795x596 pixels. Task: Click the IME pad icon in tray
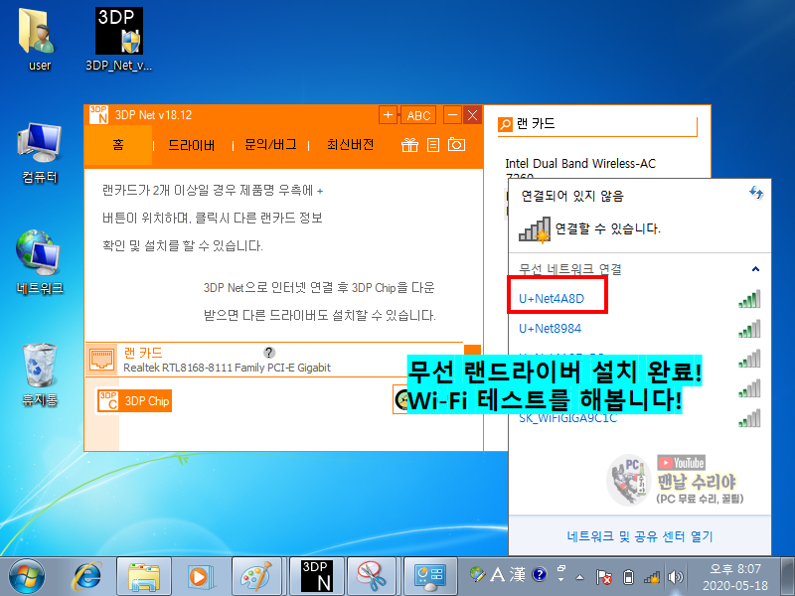point(477,574)
